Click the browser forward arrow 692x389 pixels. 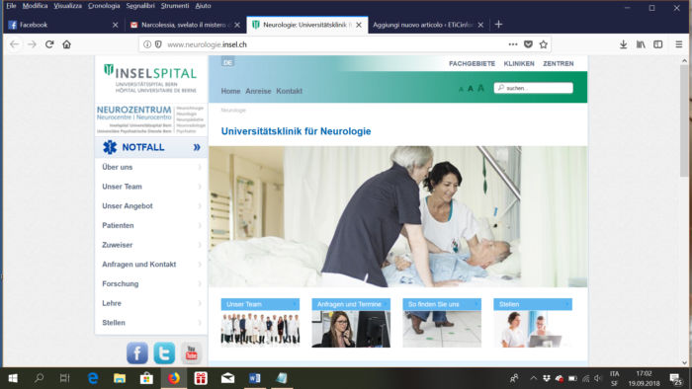(32, 44)
